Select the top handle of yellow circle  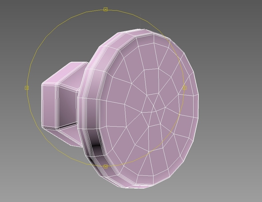(105, 9)
